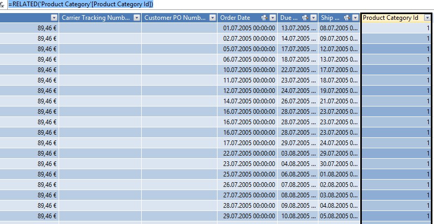Expand the Order Date filter dropdown
The width and height of the screenshot is (434, 224).
tap(272, 18)
